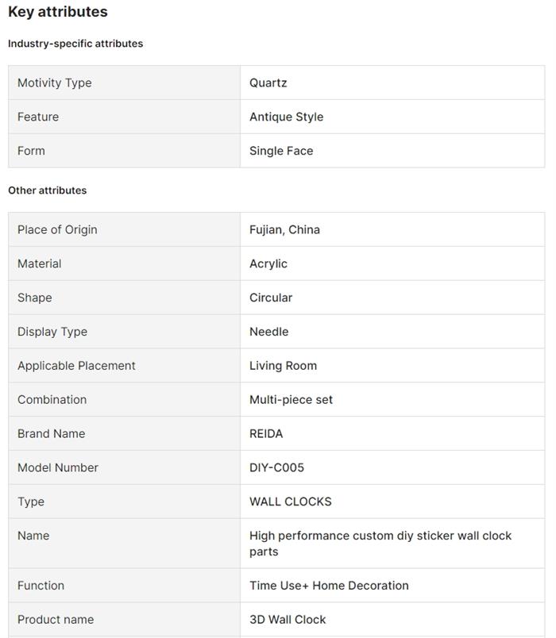Click the DIY-C005 model number
The image size is (556, 638).
click(276, 468)
